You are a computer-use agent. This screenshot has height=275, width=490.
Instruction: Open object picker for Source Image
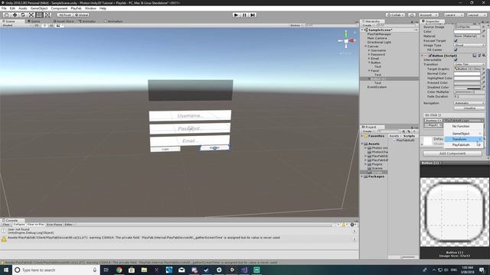(483, 27)
